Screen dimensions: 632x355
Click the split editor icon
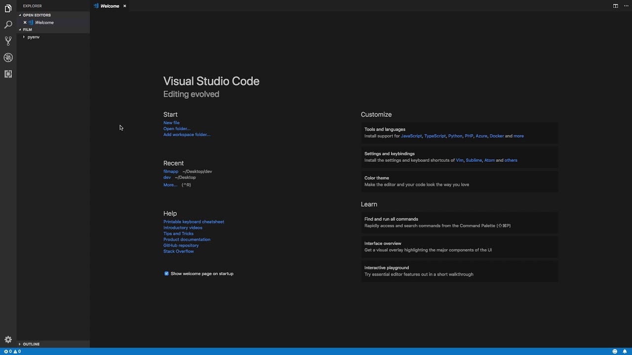pyautogui.click(x=615, y=6)
